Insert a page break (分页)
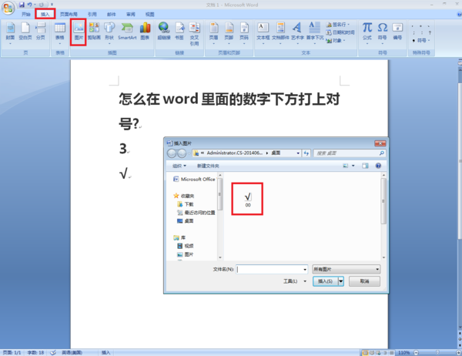This screenshot has height=356, width=462. 41,32
